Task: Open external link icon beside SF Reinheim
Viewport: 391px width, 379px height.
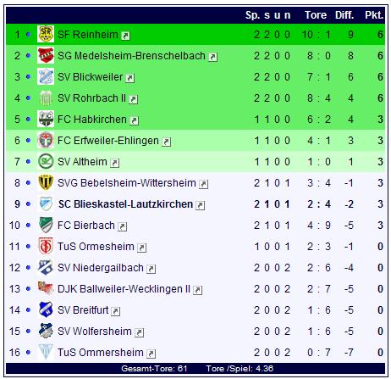Action: [125, 36]
